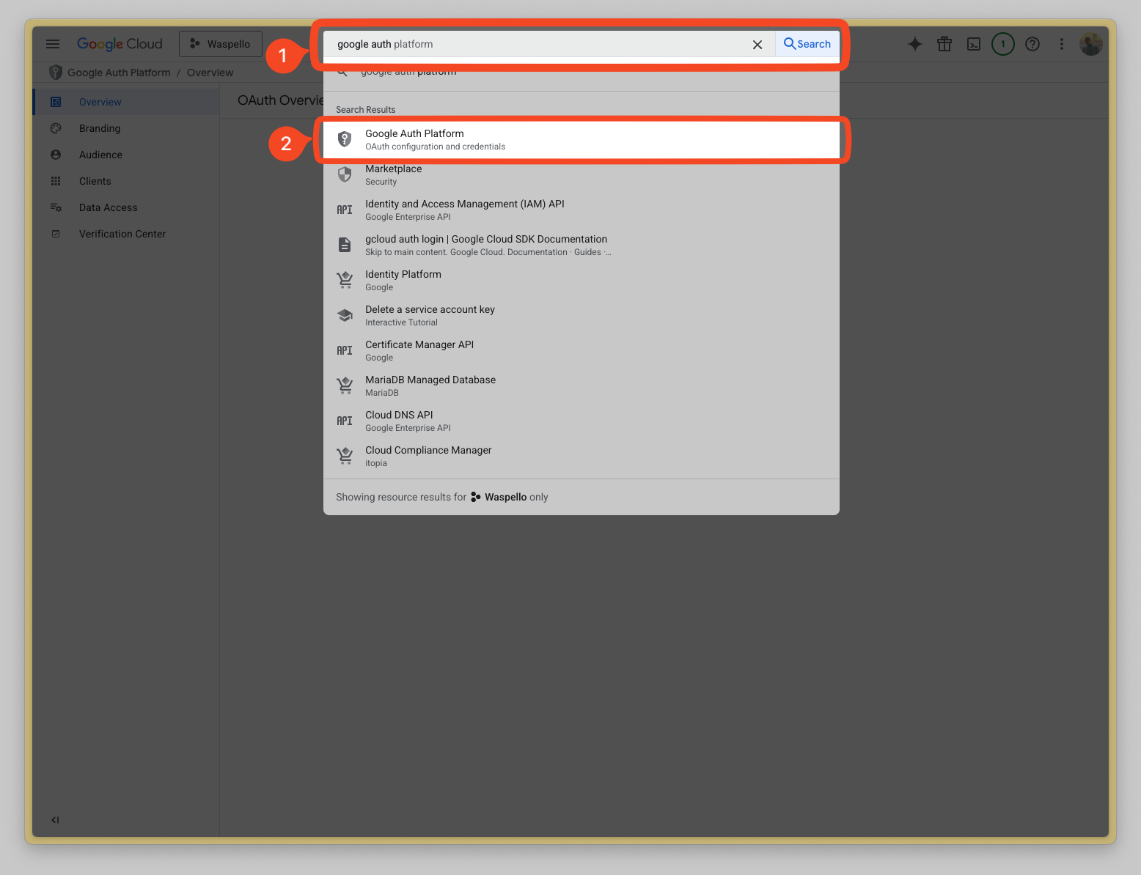Image resolution: width=1141 pixels, height=875 pixels.
Task: Open your account profile avatar
Action: [1091, 44]
